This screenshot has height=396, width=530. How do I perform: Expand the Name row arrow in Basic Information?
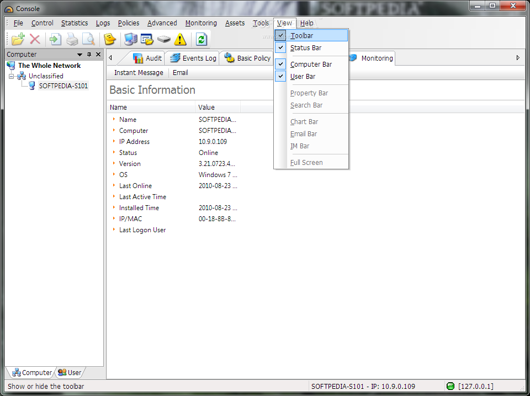point(114,119)
